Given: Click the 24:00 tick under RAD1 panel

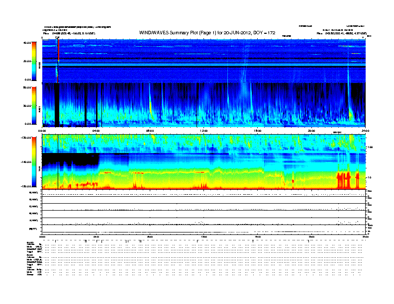Looking at the screenshot, I should [x=365, y=131].
